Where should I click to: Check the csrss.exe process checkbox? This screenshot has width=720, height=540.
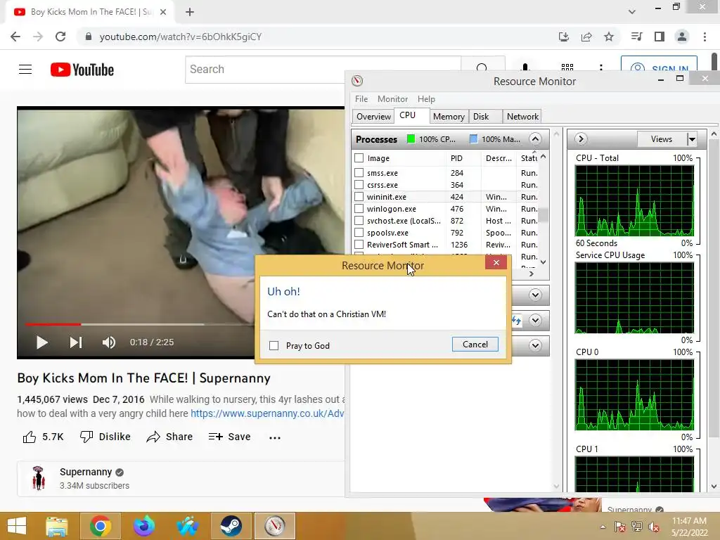(x=359, y=185)
